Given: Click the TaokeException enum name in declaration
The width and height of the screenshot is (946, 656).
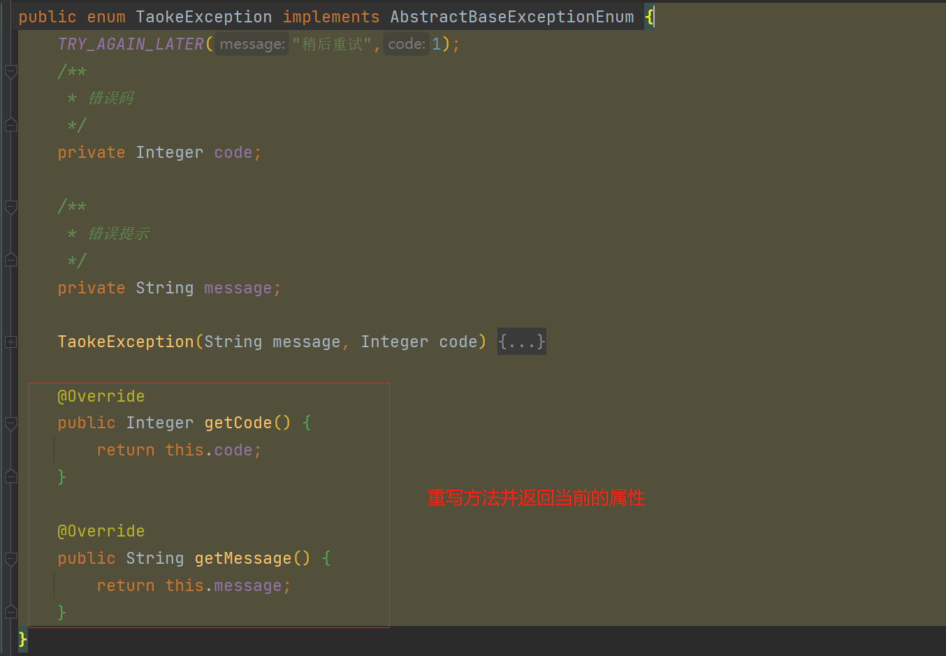Looking at the screenshot, I should pos(204,17).
